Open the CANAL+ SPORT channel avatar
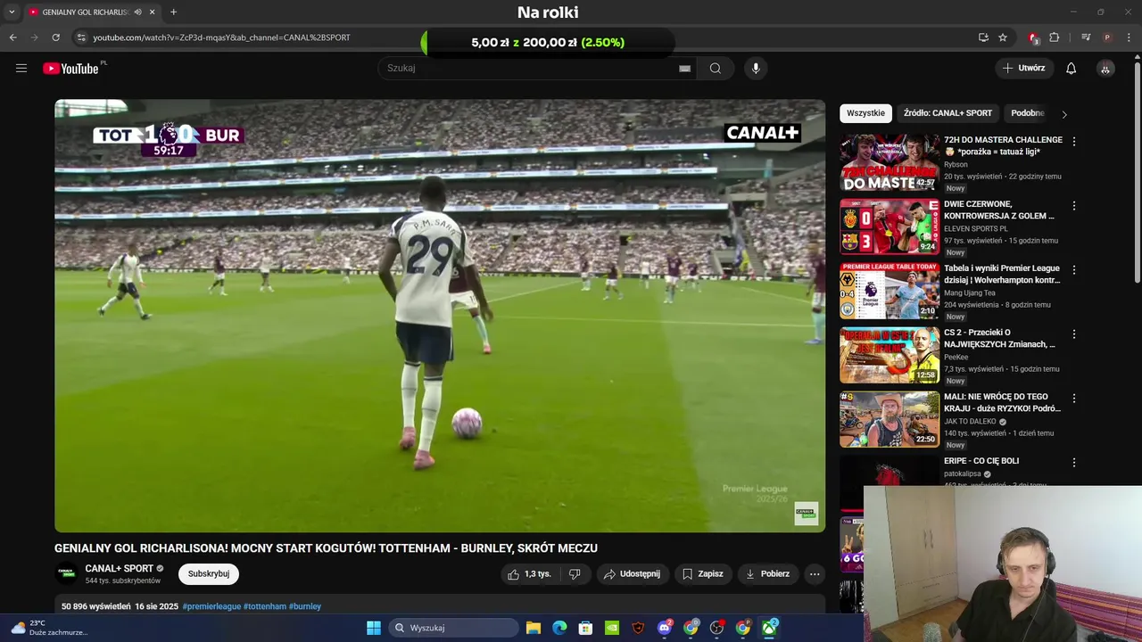The image size is (1142, 642). [x=66, y=573]
